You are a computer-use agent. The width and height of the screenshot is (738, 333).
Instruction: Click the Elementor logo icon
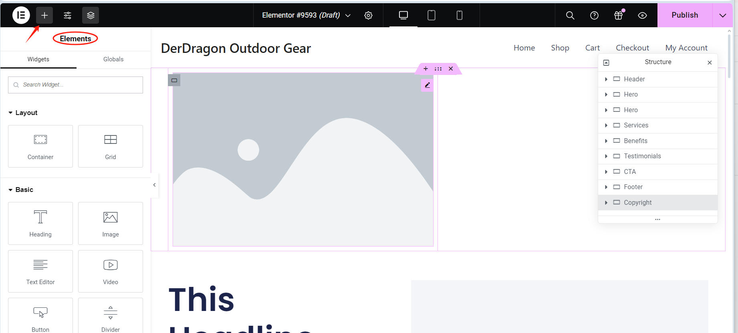[21, 15]
